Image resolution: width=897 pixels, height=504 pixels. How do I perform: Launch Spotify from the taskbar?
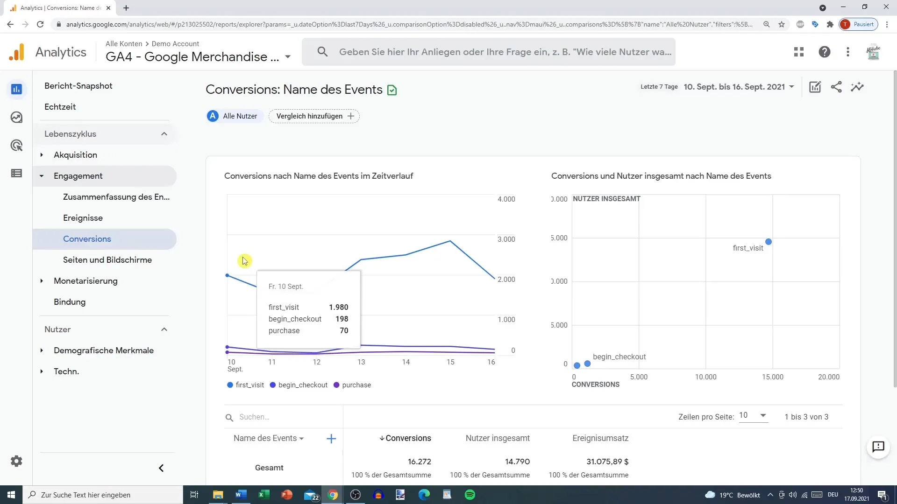pos(470,495)
